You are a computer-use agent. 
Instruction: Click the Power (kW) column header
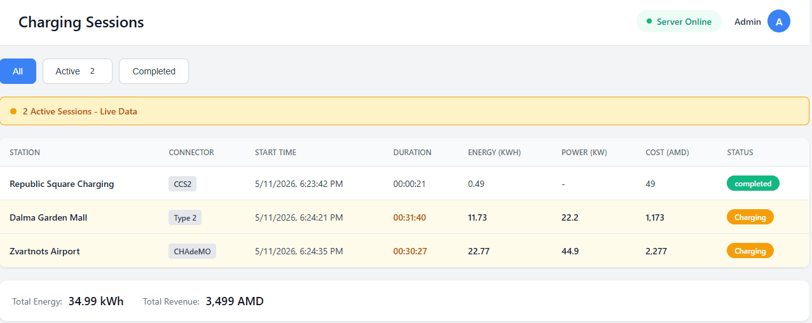pyautogui.click(x=584, y=153)
